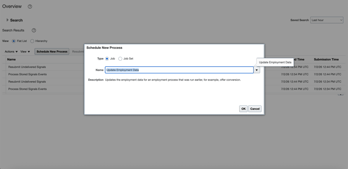The height and width of the screenshot is (169, 348).
Task: Expand the Search section triangle
Action: pyautogui.click(x=8, y=20)
